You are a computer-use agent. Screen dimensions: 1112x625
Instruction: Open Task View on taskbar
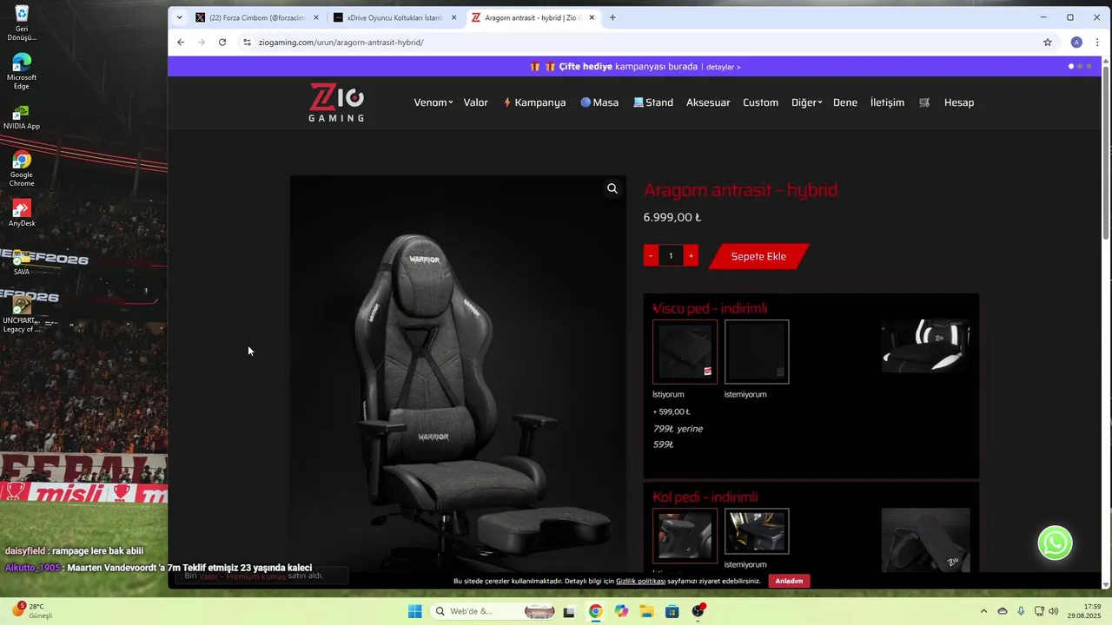[569, 611]
